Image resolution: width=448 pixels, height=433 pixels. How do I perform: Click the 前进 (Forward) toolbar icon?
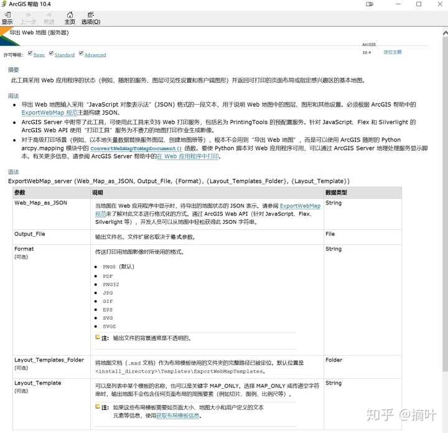(49, 18)
